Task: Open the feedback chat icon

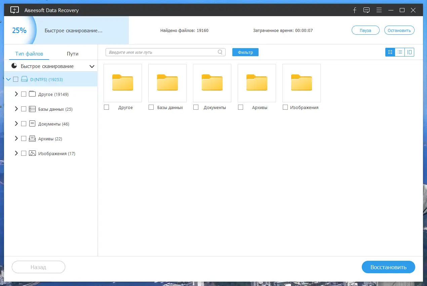Action: (x=367, y=10)
